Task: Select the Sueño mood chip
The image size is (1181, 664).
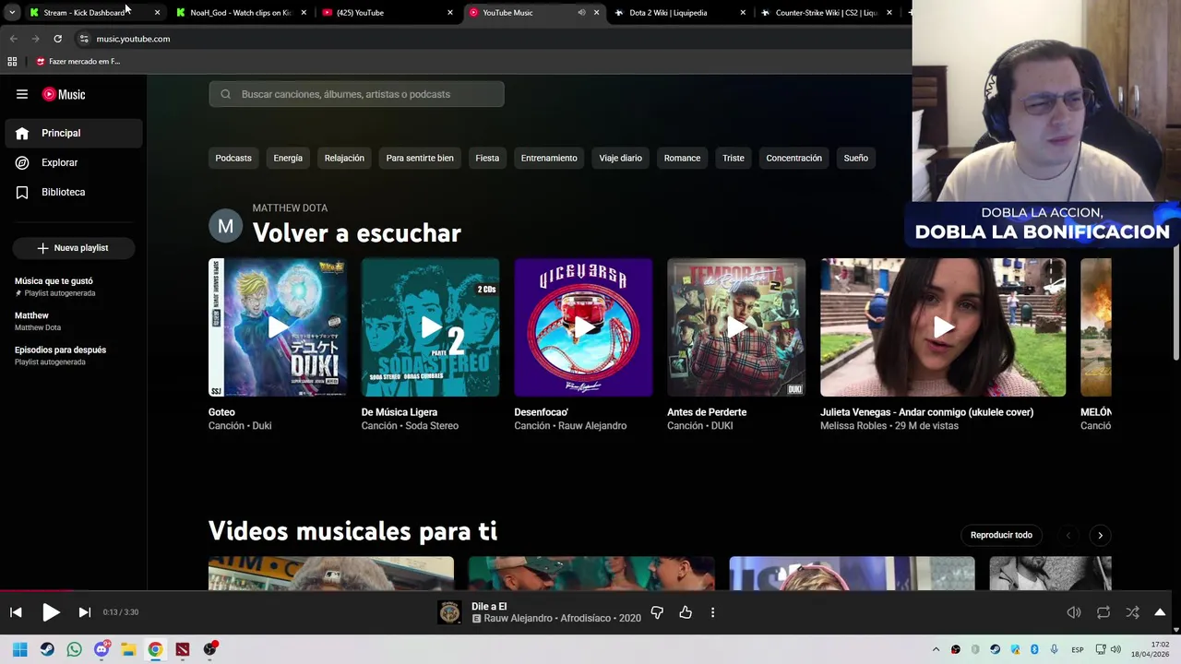Action: 855,158
